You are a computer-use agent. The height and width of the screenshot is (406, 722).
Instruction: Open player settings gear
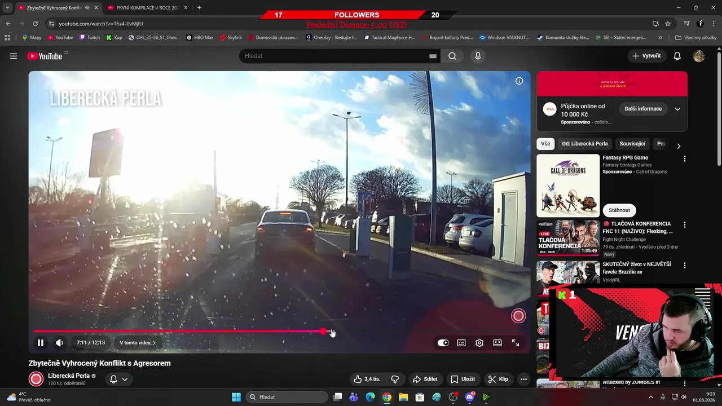pyautogui.click(x=479, y=342)
